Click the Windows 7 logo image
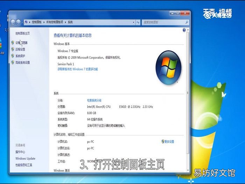Screen dimensions: 245x184 pyautogui.click(x=168, y=67)
